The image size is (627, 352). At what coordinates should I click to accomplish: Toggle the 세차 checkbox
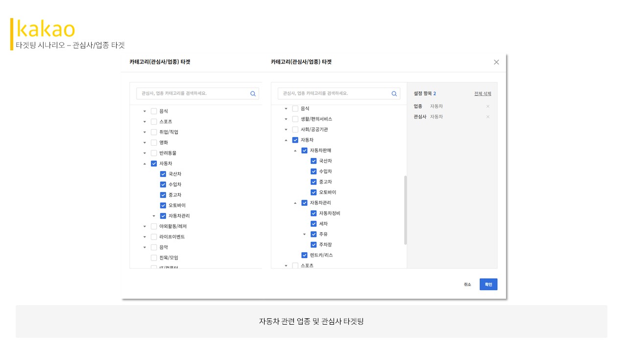point(313,224)
